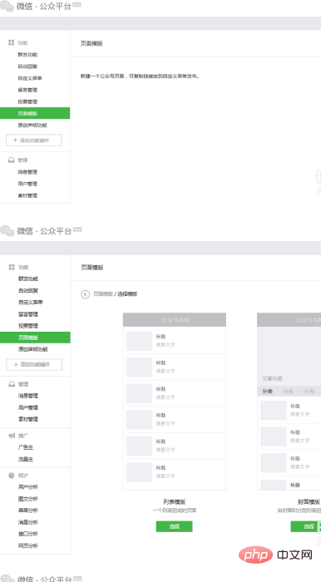The height and width of the screenshot is (582, 321).
Task: Click the 管理 inbox icon in the upper screenshot sidebar
Action: (12, 160)
